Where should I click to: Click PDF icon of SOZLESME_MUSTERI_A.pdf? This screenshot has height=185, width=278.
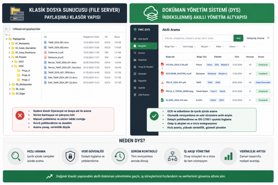click(x=162, y=74)
